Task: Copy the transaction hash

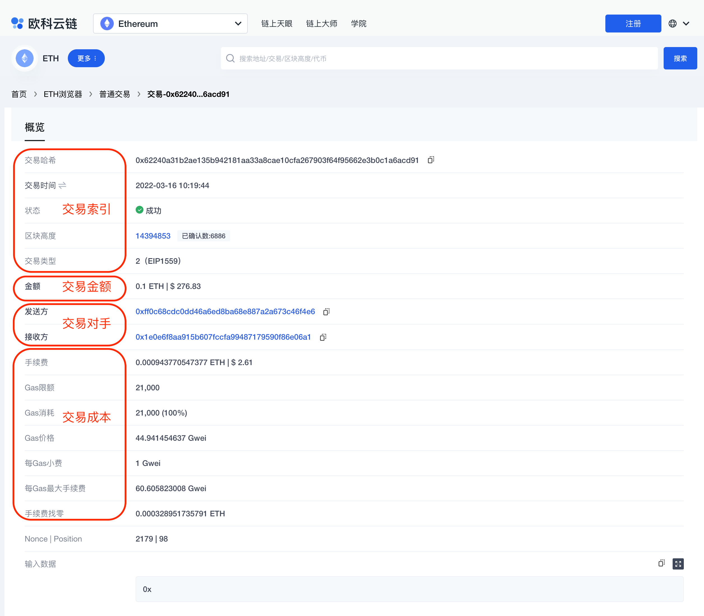Action: tap(431, 160)
